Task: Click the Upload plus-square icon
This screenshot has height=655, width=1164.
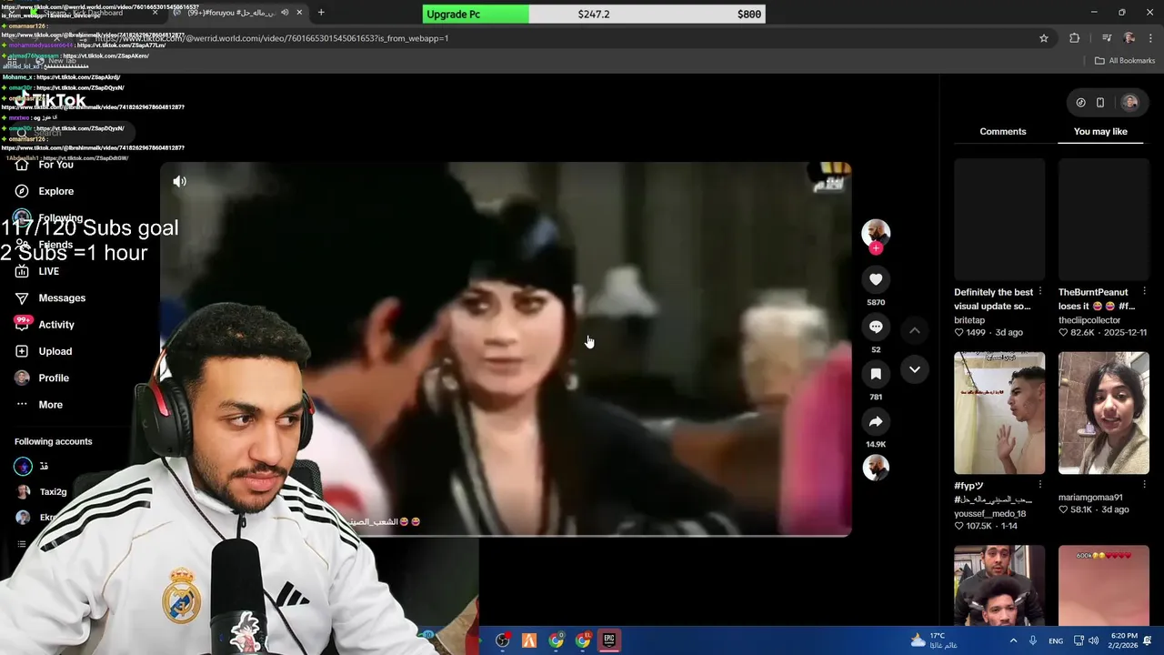Action: 22,351
